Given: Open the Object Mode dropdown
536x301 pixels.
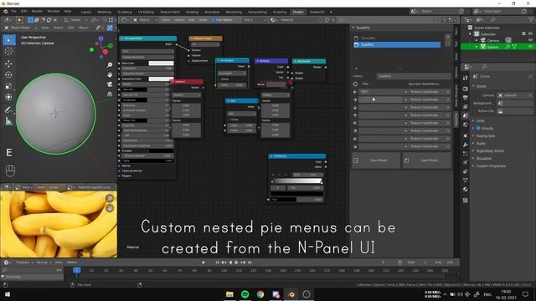Looking at the screenshot, I should click(x=19, y=28).
